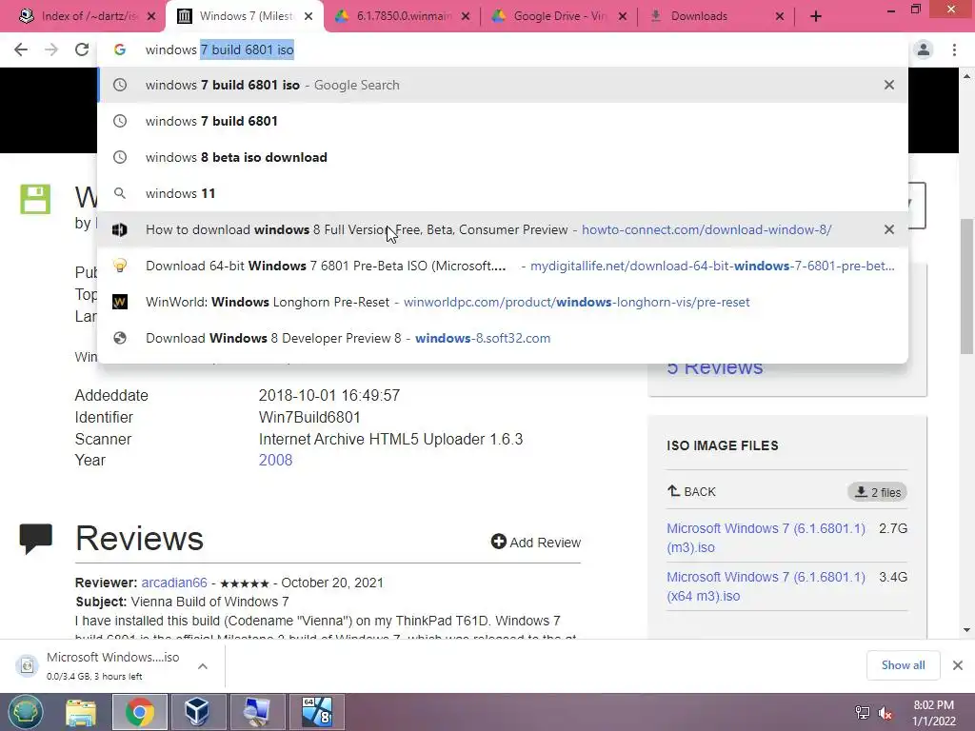Click the clock icon beside windows 8 beta iso download
975x731 pixels.
[x=120, y=157]
